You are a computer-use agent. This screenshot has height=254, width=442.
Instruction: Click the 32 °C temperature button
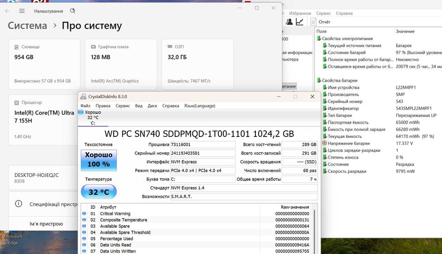point(99,192)
